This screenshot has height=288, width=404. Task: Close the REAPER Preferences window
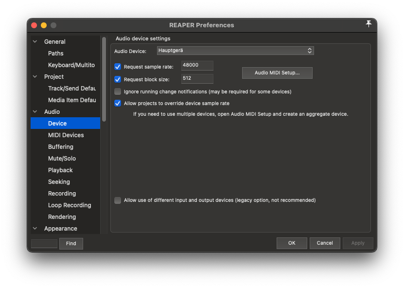click(34, 25)
